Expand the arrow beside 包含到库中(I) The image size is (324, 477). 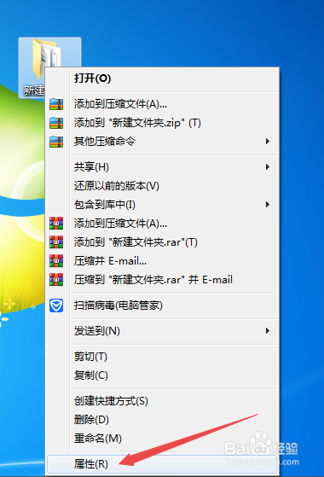(268, 205)
